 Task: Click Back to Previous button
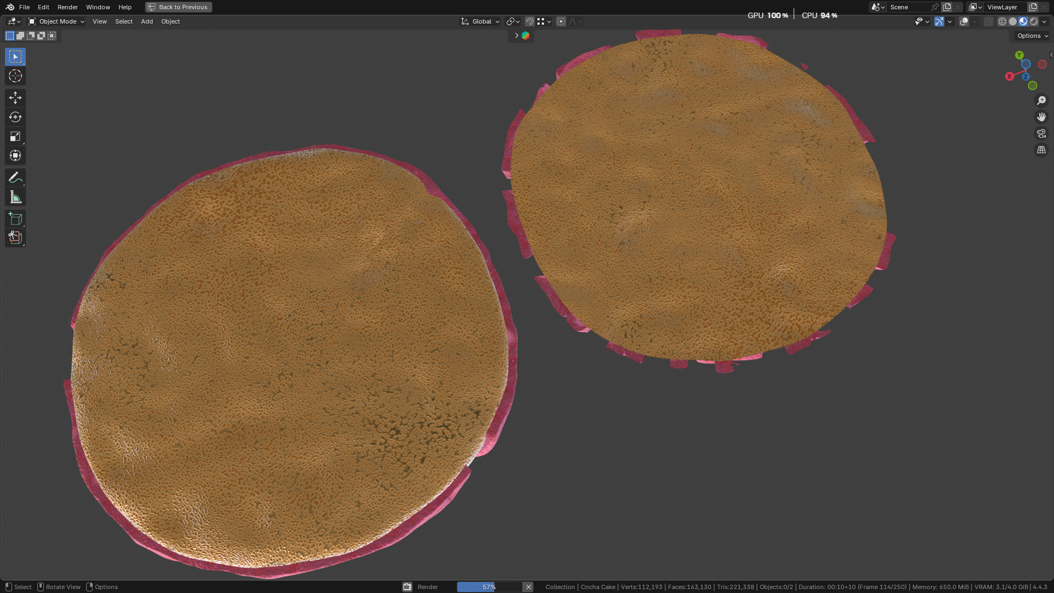click(x=178, y=7)
